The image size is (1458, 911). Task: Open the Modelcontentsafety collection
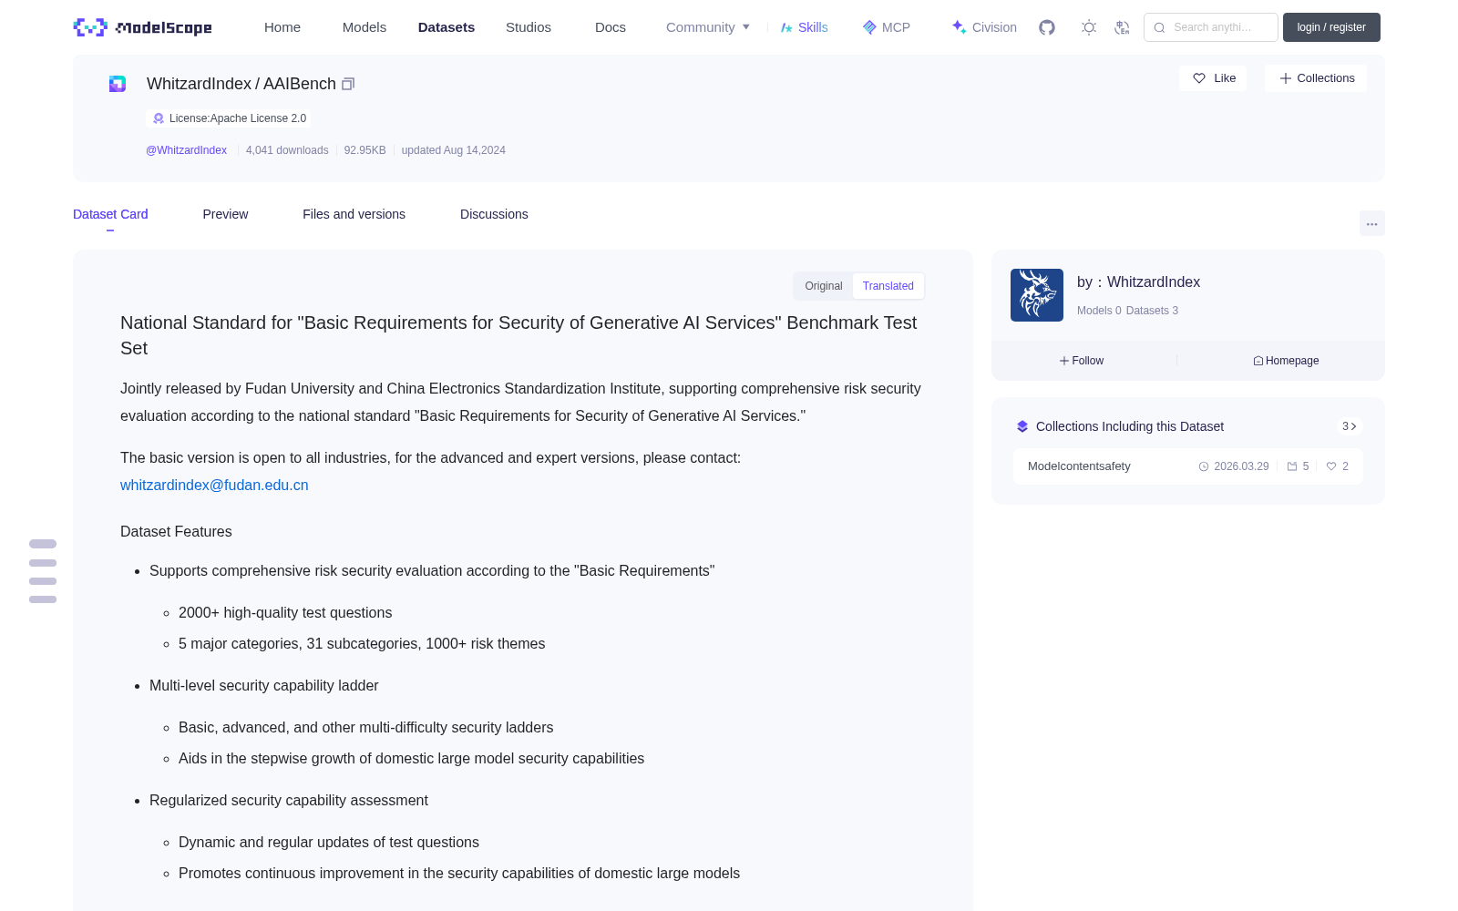[1188, 466]
